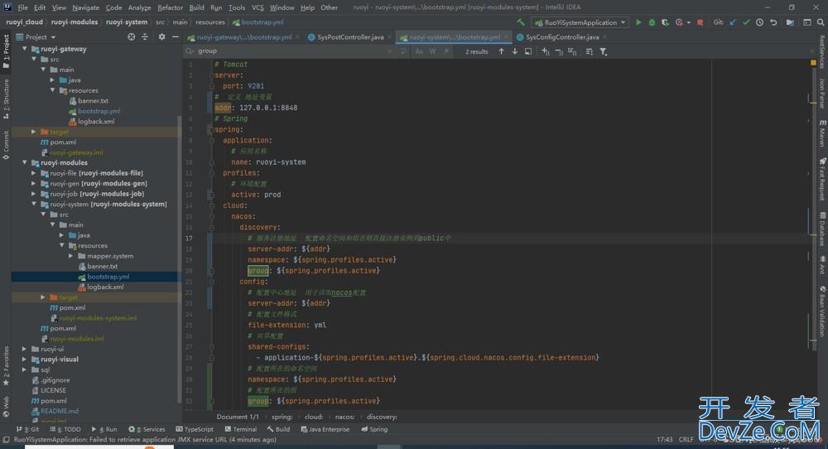The image size is (828, 449).
Task: Open the RuoYiSystemApplication run configuration dropdown
Action: [x=580, y=22]
